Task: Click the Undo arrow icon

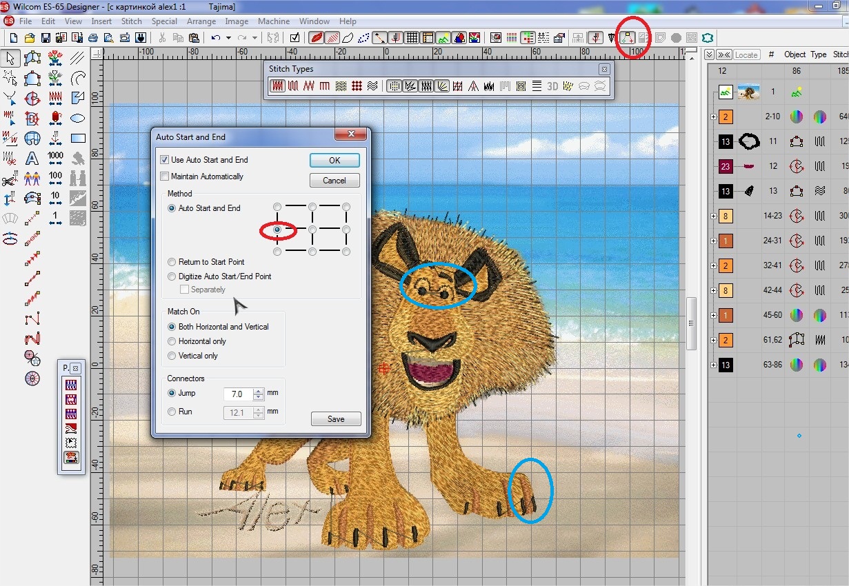Action: tap(217, 37)
